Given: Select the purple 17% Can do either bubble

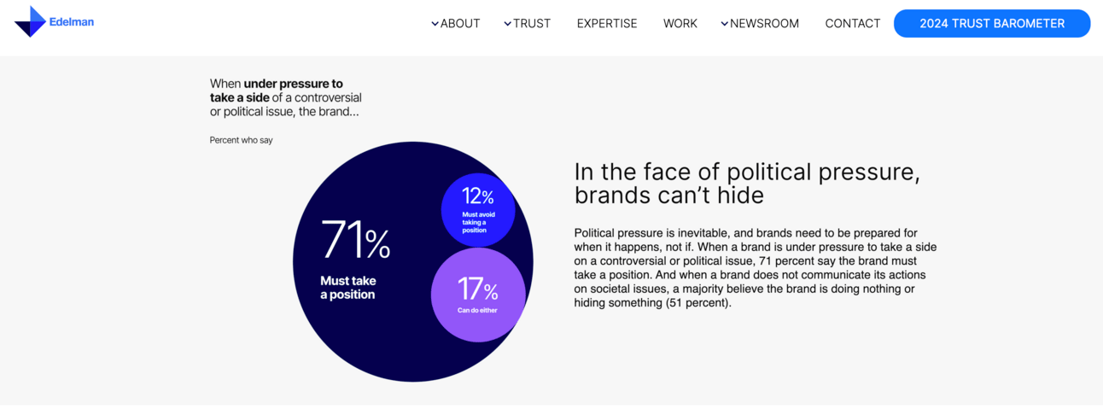Looking at the screenshot, I should [x=477, y=295].
